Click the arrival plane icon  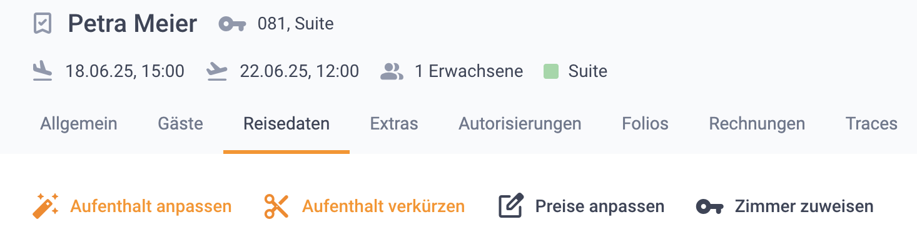tap(43, 71)
